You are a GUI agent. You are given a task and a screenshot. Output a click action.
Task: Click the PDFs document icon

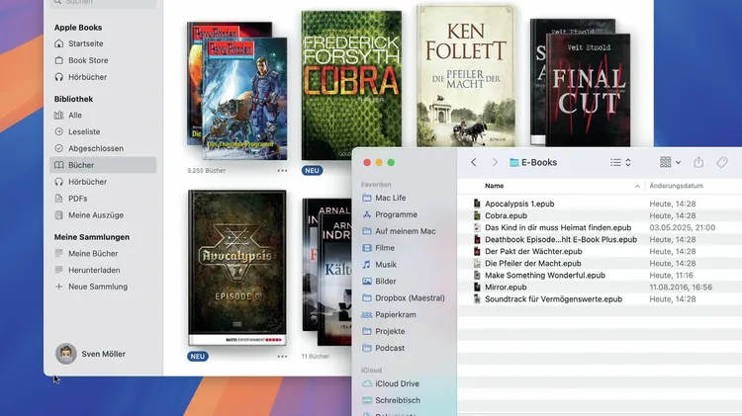point(58,199)
